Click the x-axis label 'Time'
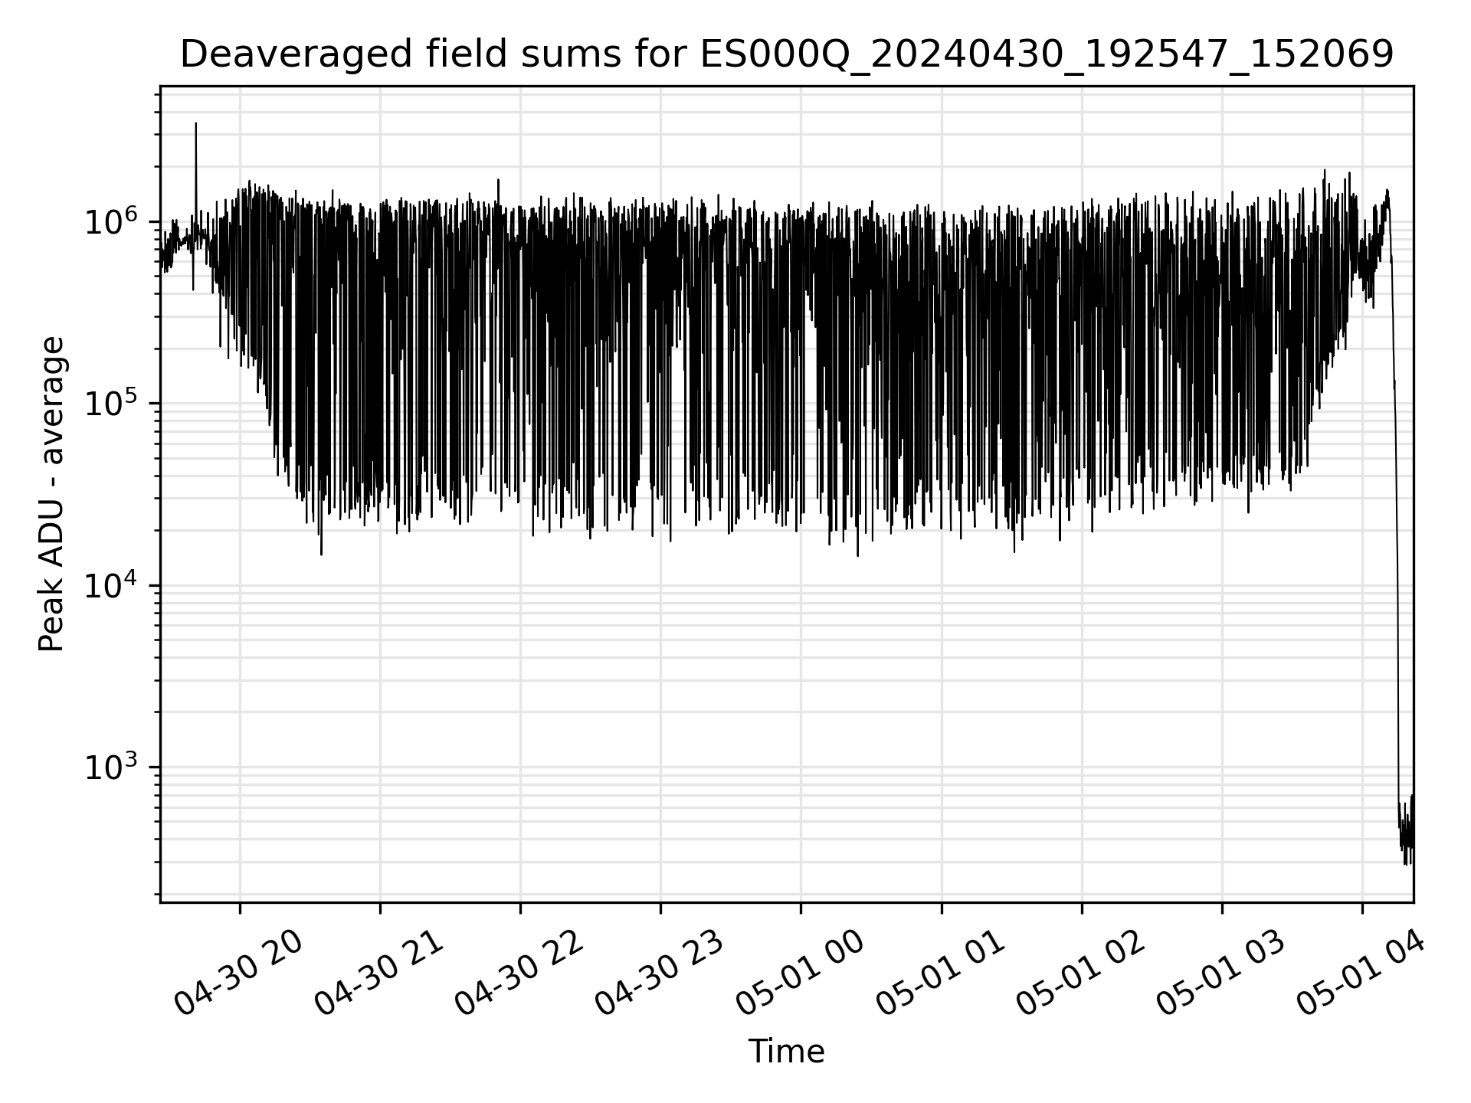This screenshot has width=1471, height=1103. point(786,1052)
